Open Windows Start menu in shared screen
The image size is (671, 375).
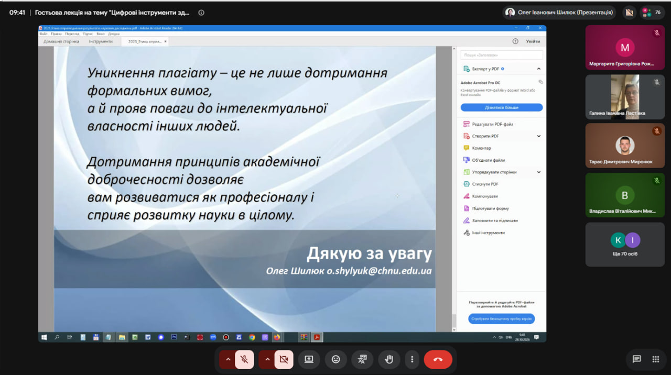[44, 337]
